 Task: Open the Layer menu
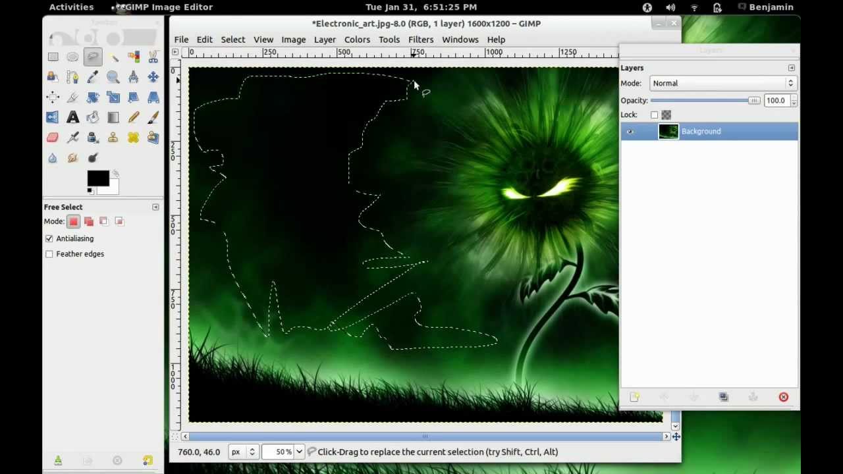click(325, 39)
